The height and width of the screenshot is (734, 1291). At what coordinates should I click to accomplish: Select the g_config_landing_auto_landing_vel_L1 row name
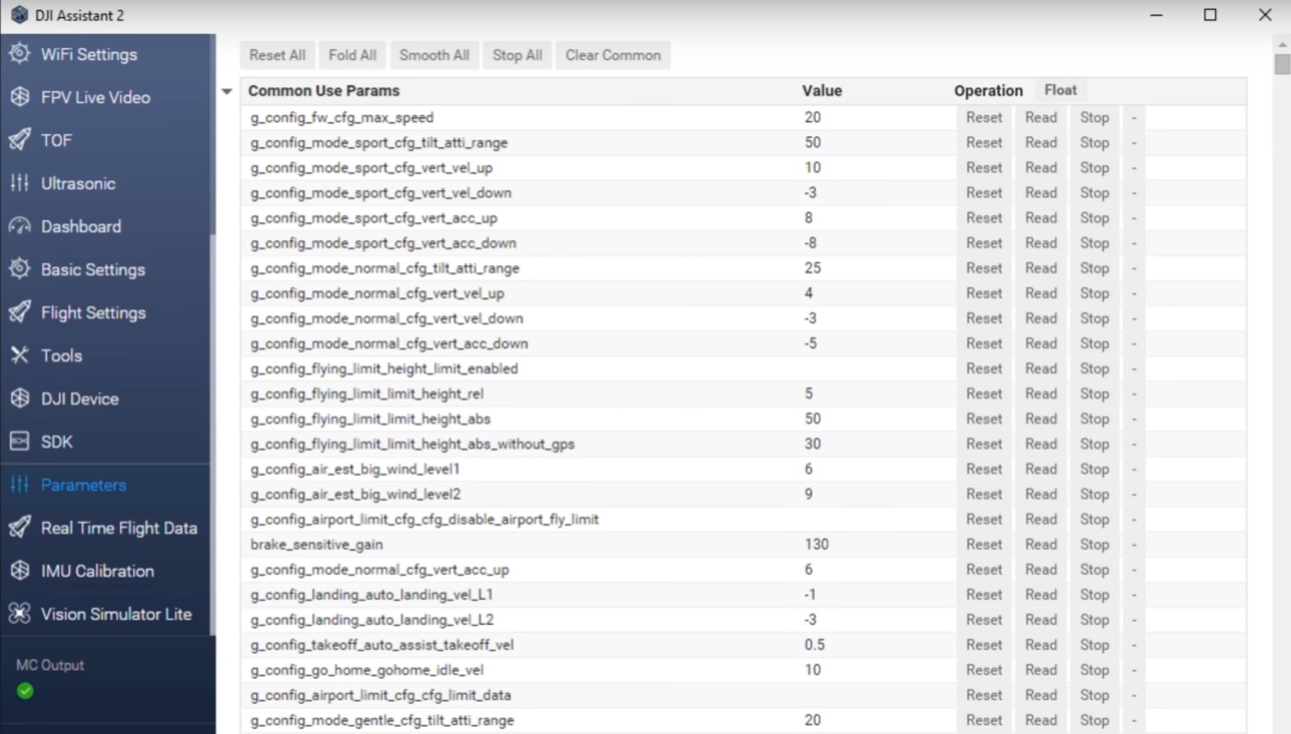tap(372, 594)
